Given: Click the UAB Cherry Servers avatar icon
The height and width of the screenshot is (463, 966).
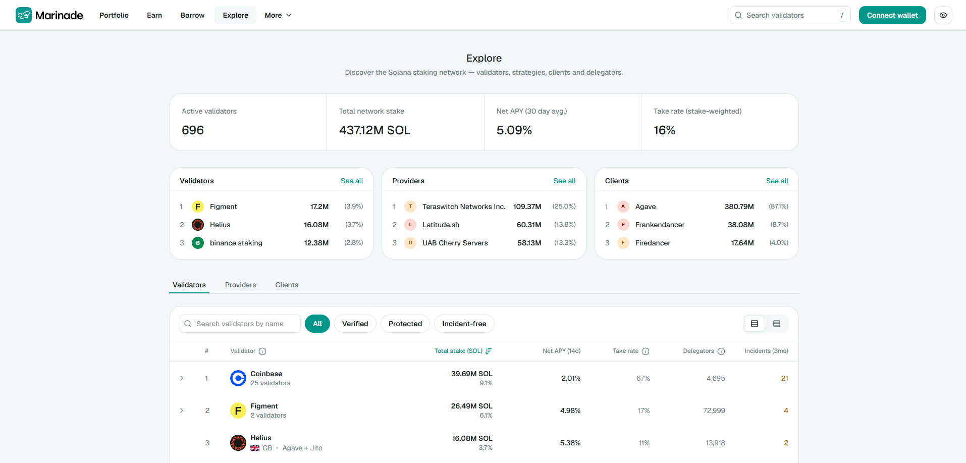Looking at the screenshot, I should click(410, 243).
